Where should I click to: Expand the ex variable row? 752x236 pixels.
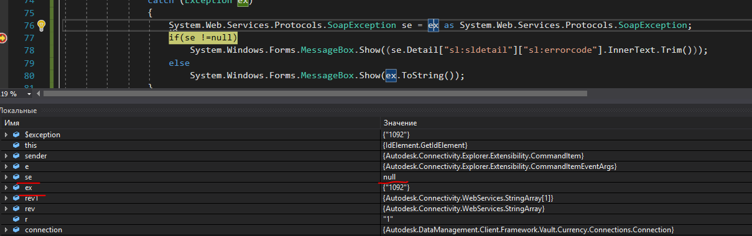click(x=6, y=187)
